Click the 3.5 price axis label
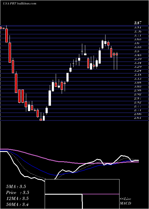The height and width of the screenshot is (209, 149). 137,51
